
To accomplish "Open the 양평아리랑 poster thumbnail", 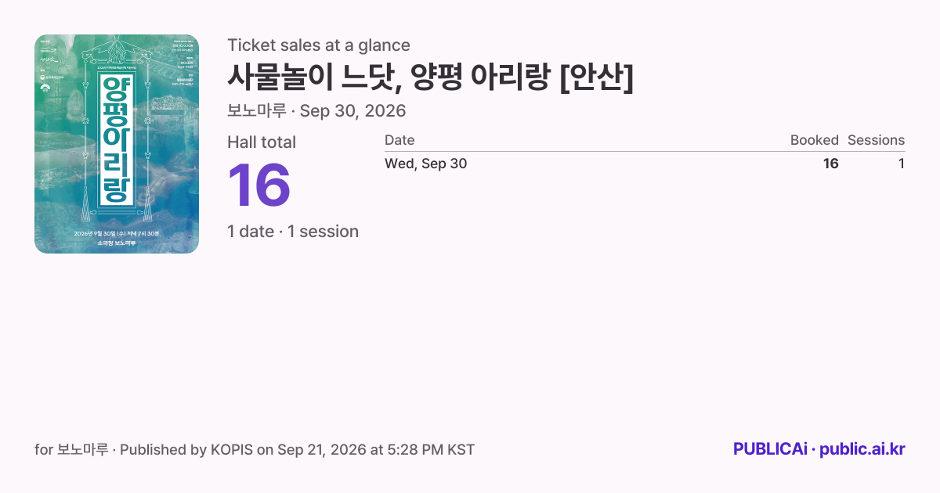I will point(117,144).
